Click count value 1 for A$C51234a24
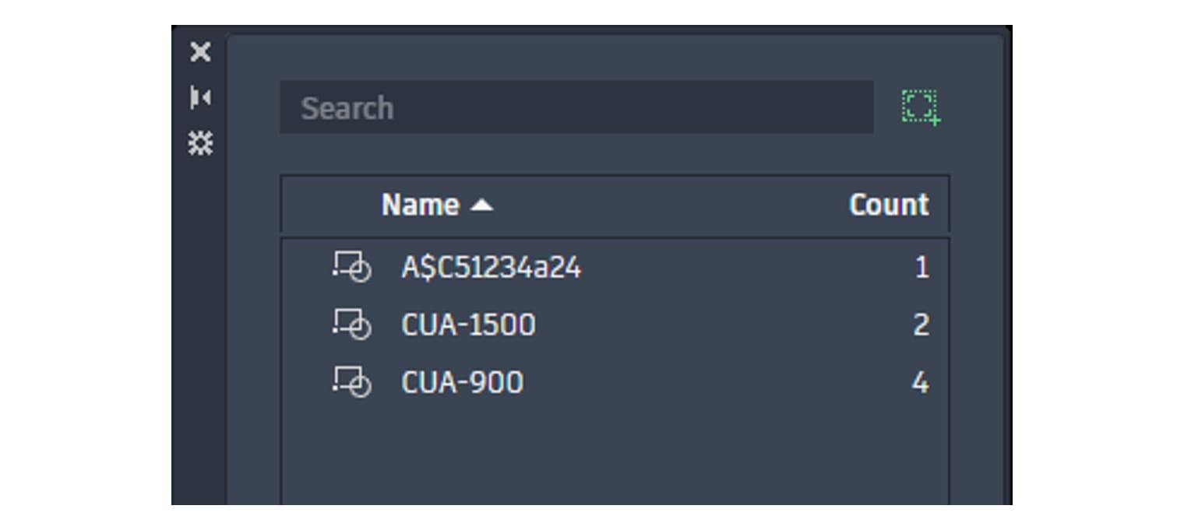The width and height of the screenshot is (1184, 530). pos(922,268)
